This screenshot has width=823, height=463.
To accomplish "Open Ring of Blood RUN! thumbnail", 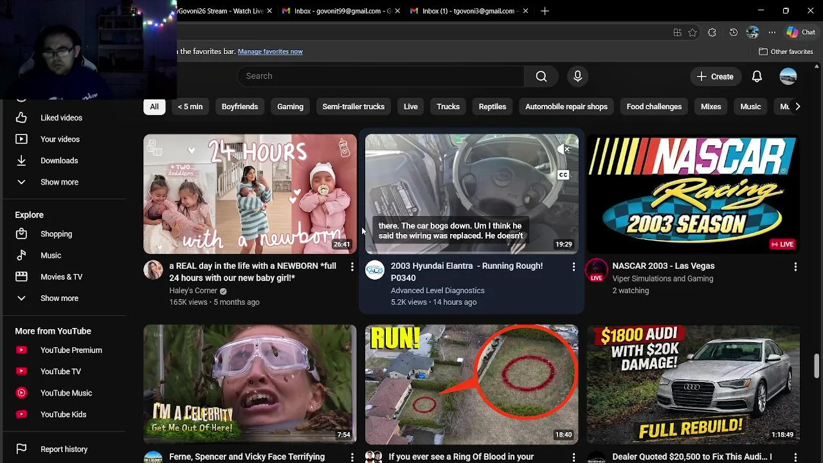I will [x=471, y=385].
